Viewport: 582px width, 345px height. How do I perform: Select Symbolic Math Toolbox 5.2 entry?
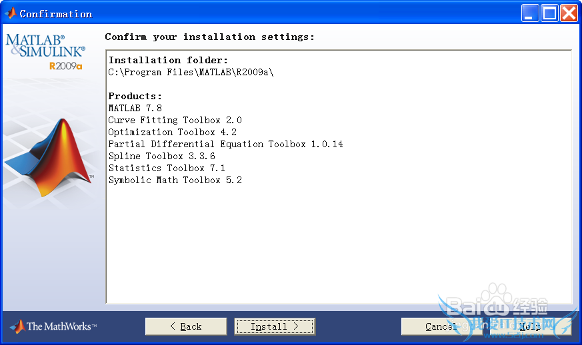pos(175,180)
